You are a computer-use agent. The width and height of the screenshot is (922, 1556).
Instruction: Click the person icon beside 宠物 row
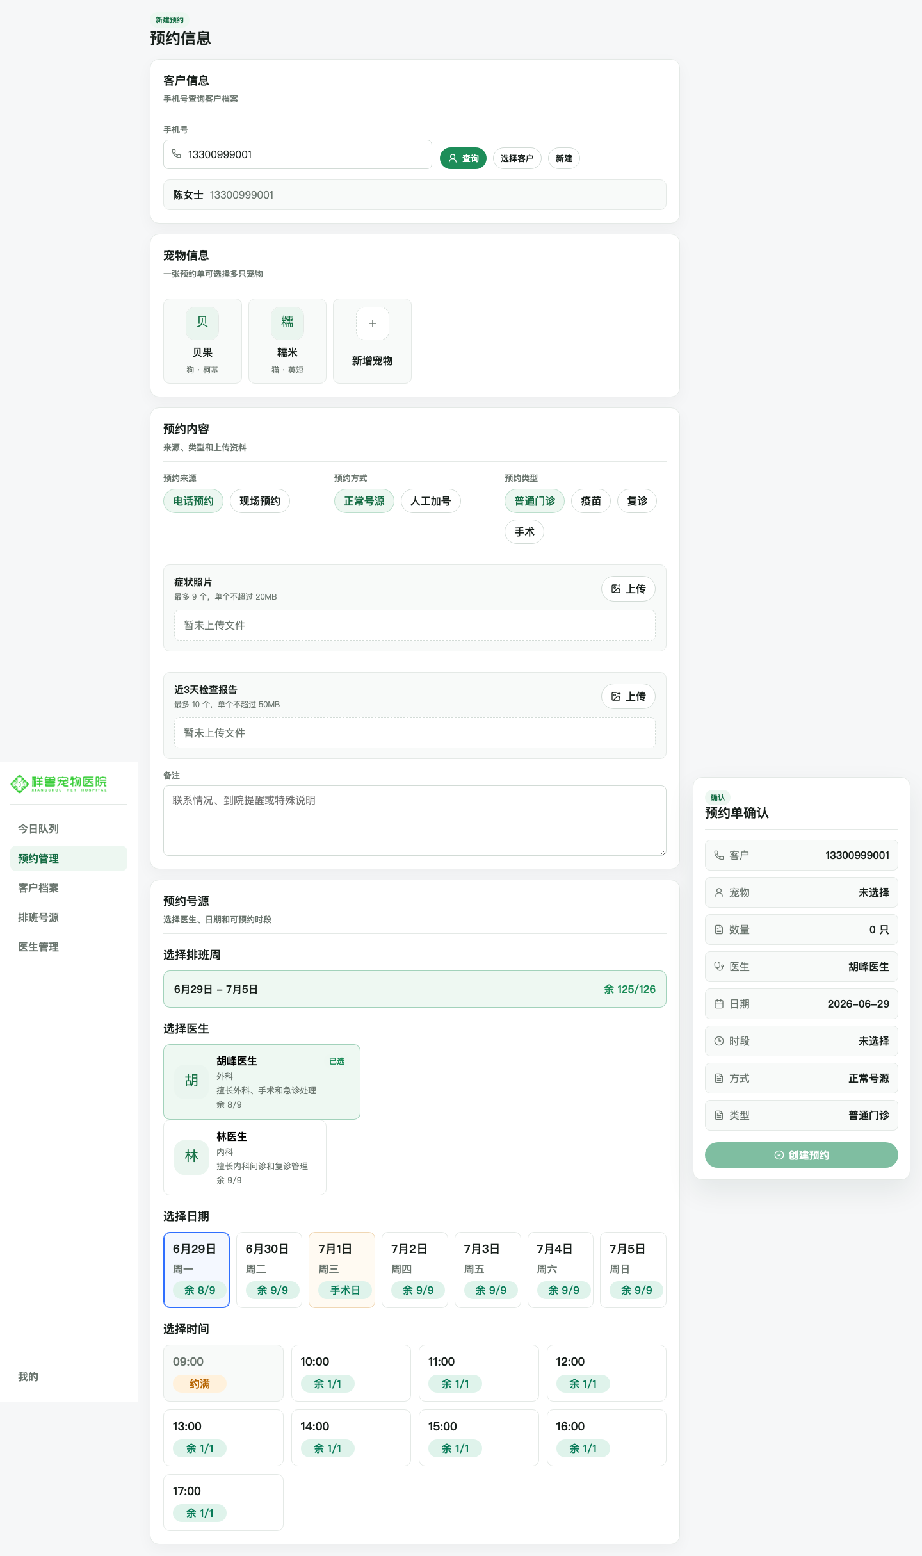[x=719, y=892]
